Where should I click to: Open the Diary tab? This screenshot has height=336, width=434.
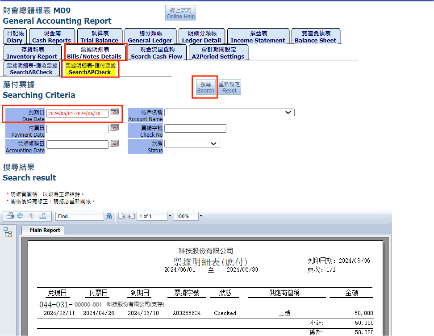pyautogui.click(x=15, y=37)
